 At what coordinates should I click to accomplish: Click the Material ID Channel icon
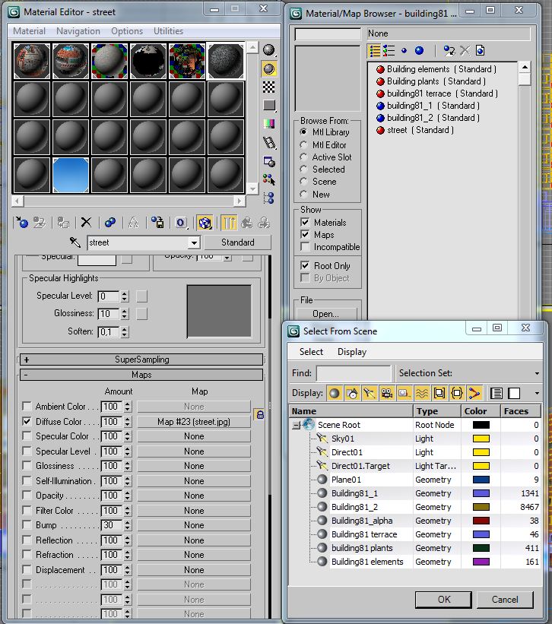(x=181, y=223)
